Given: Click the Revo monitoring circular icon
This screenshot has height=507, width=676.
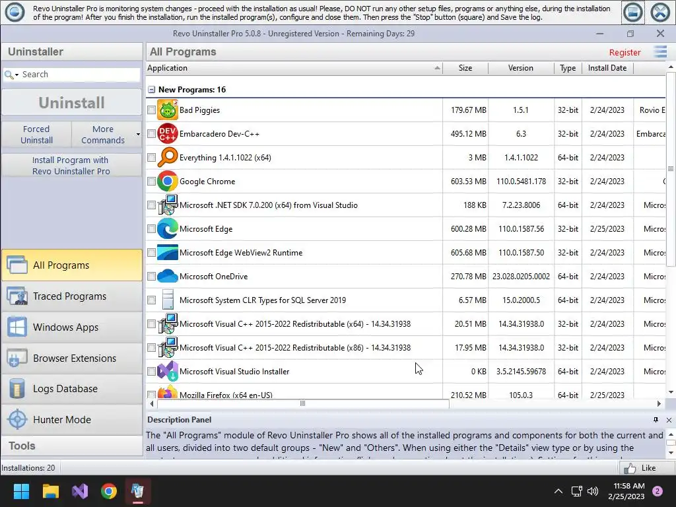Looking at the screenshot, I should click(x=15, y=12).
